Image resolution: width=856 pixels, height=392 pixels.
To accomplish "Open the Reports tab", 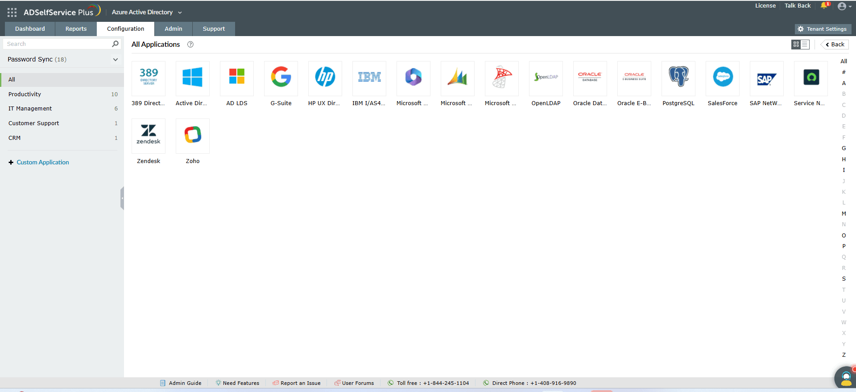I will coord(76,29).
